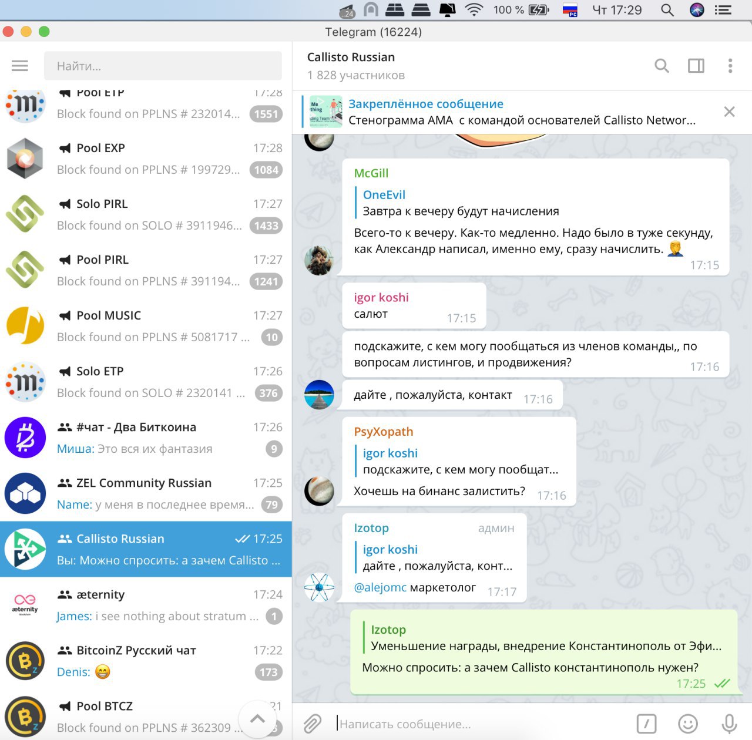
Task: Open the Pool MUSIC channel
Action: pyautogui.click(x=146, y=326)
